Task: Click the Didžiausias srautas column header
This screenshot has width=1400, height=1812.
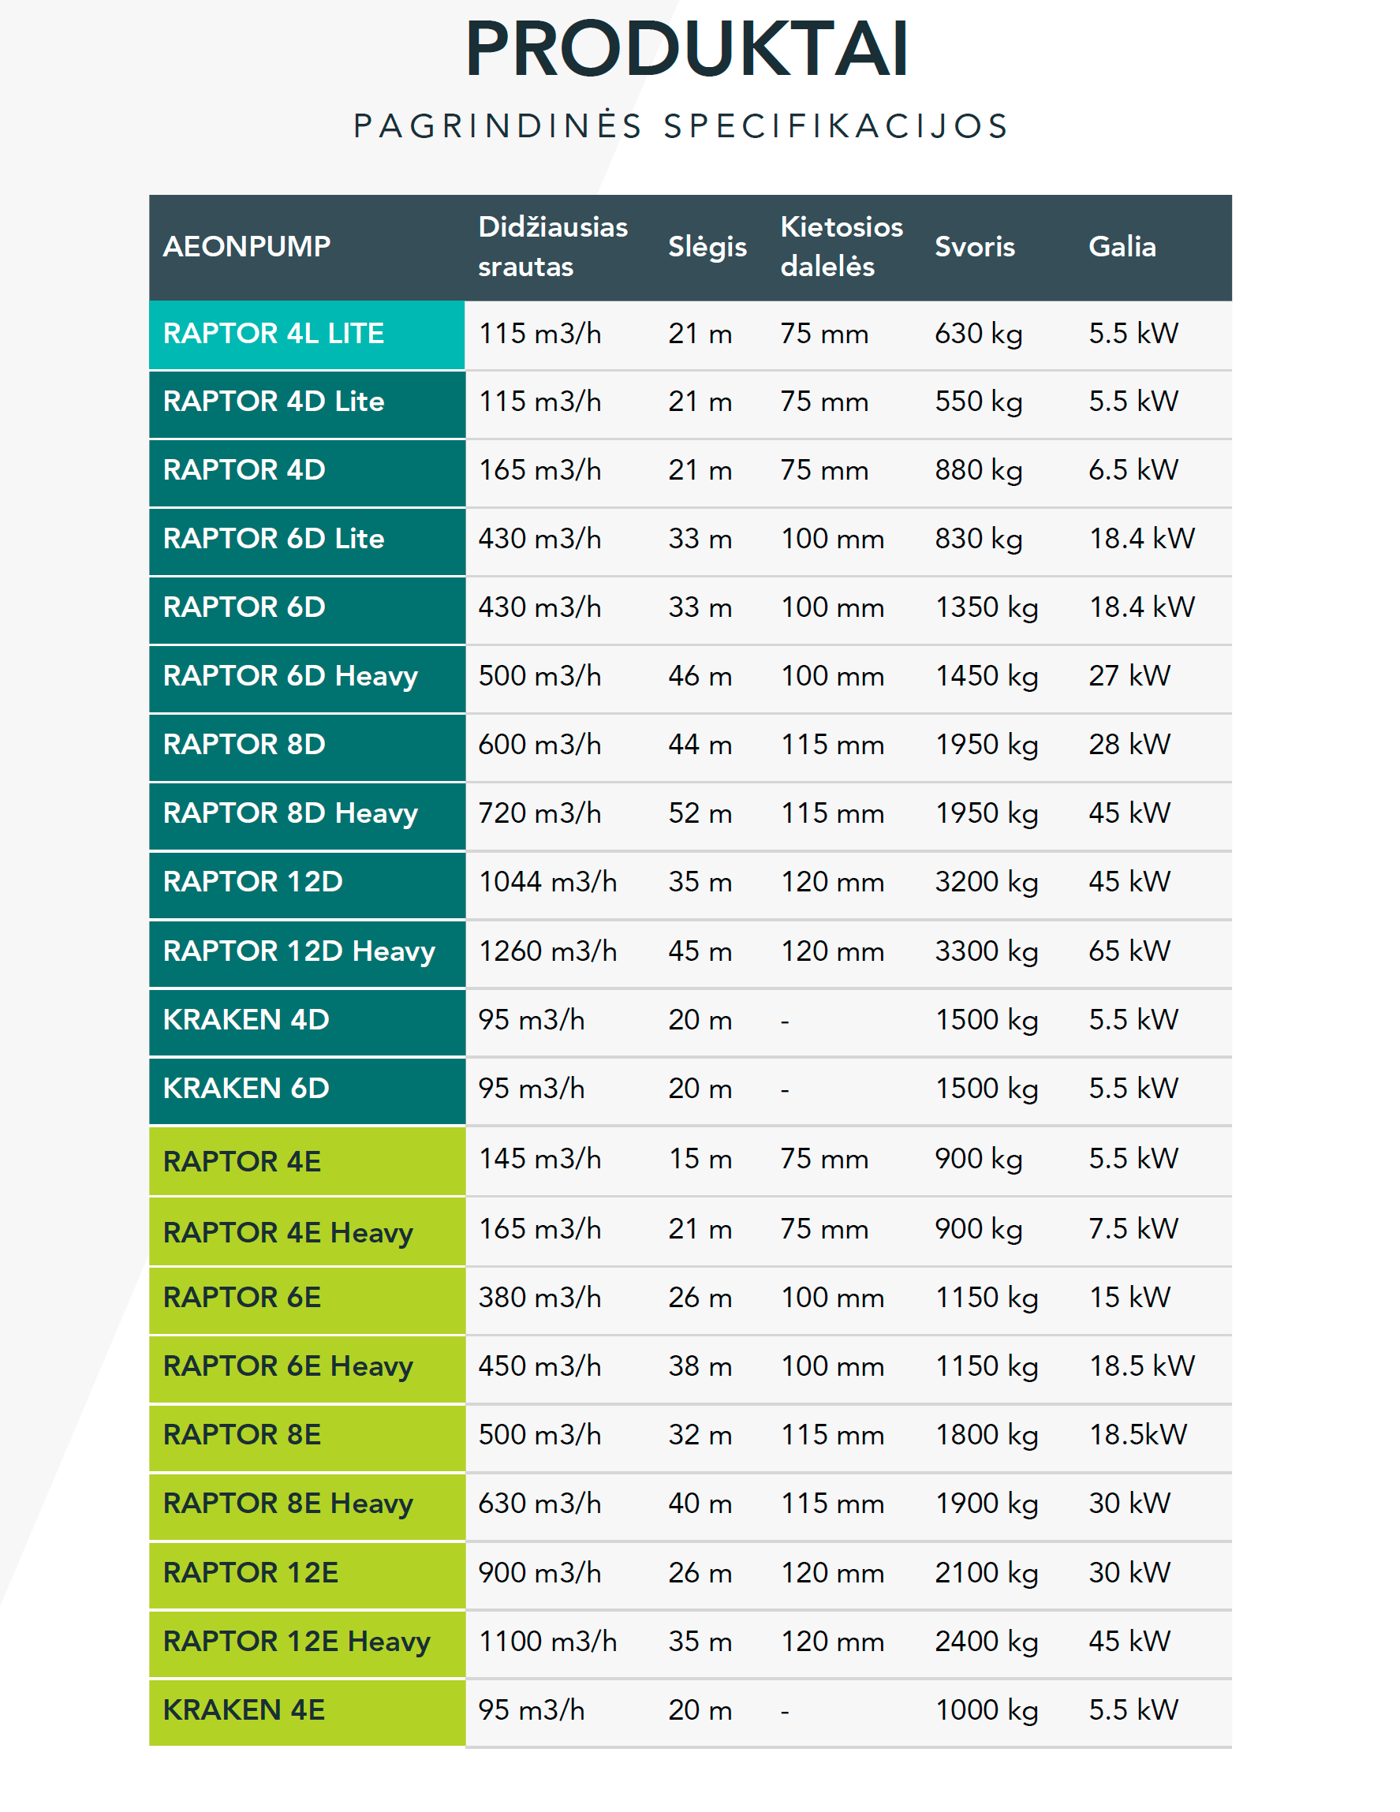Action: pyautogui.click(x=552, y=247)
